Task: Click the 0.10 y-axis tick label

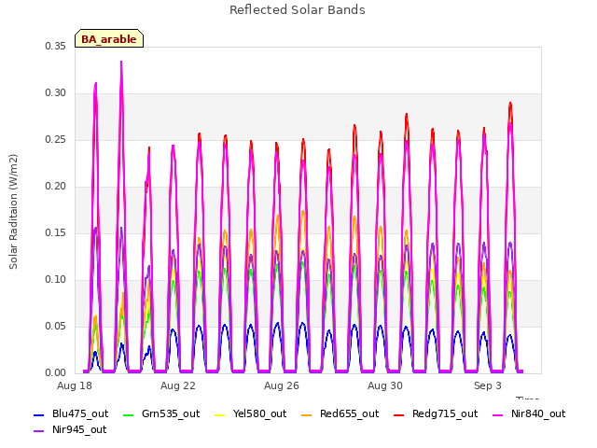Action: point(56,280)
